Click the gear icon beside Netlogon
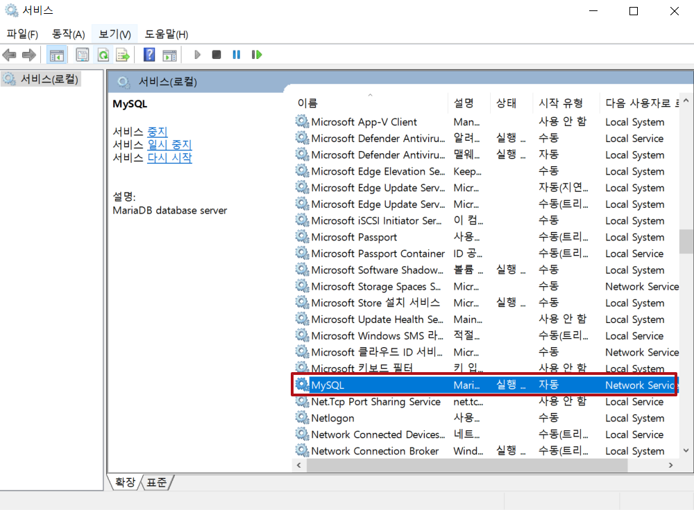The height and width of the screenshot is (510, 694). (x=303, y=417)
